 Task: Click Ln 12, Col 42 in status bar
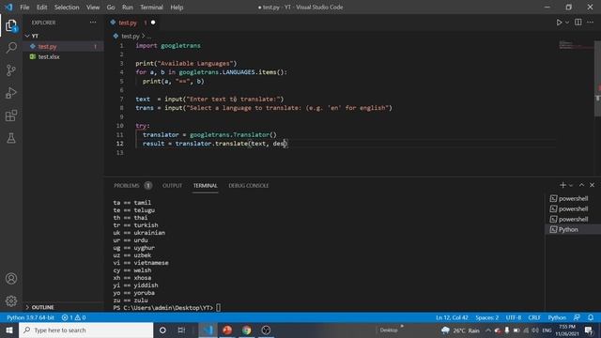[x=452, y=317]
